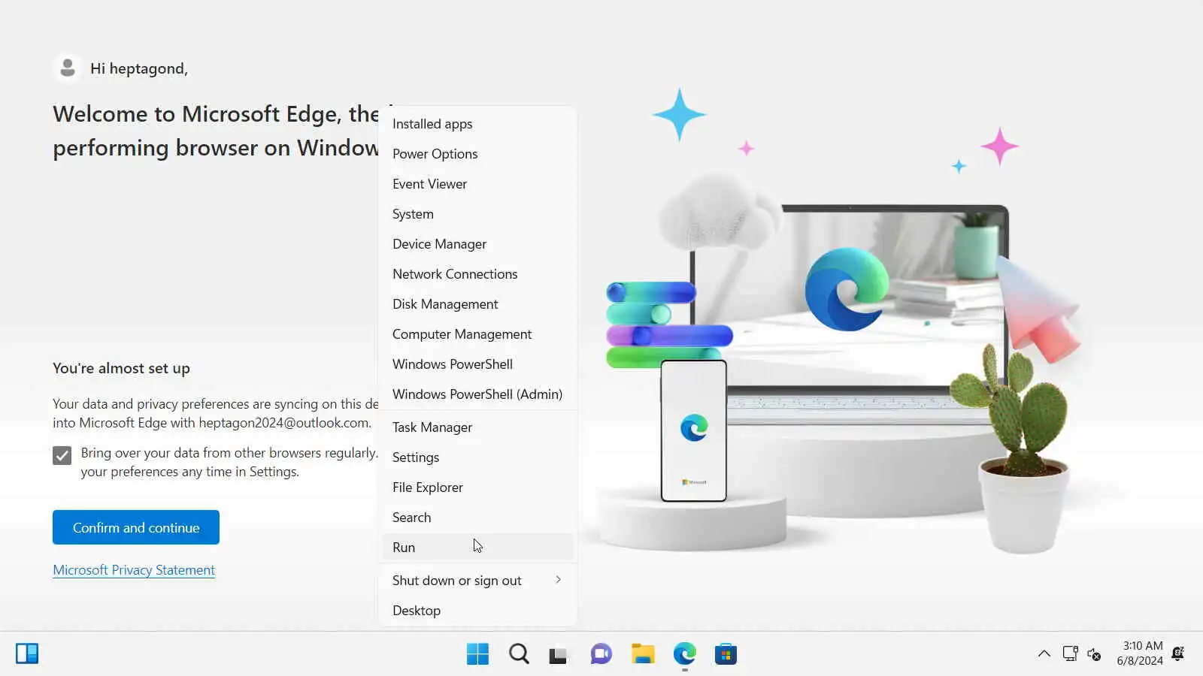Open Event Viewer from the menu

[x=477, y=184]
